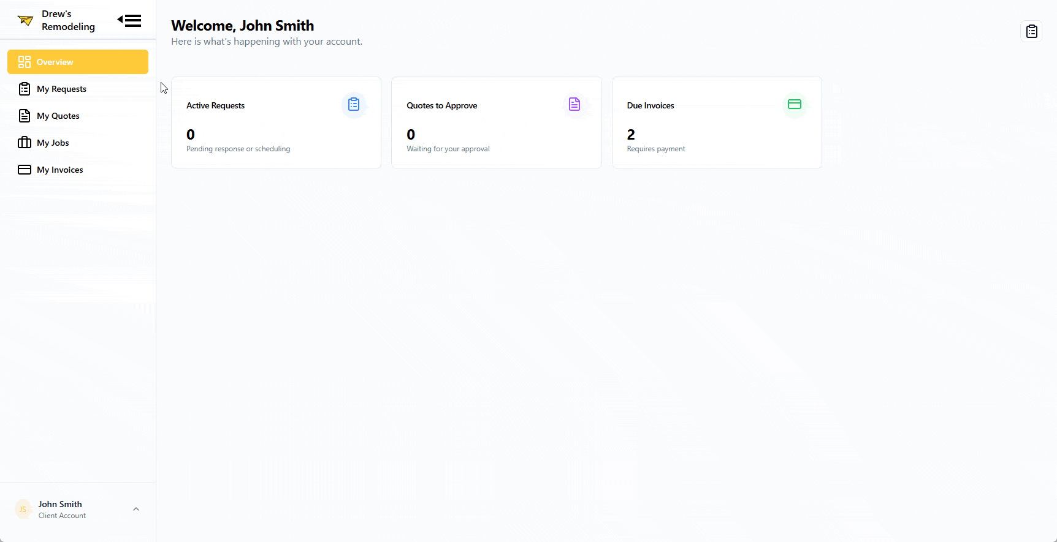Click the JS avatar circle
The height and width of the screenshot is (542, 1057).
coord(23,509)
